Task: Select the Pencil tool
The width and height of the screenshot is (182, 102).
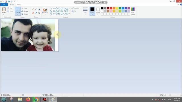Action: (x=33, y=9)
